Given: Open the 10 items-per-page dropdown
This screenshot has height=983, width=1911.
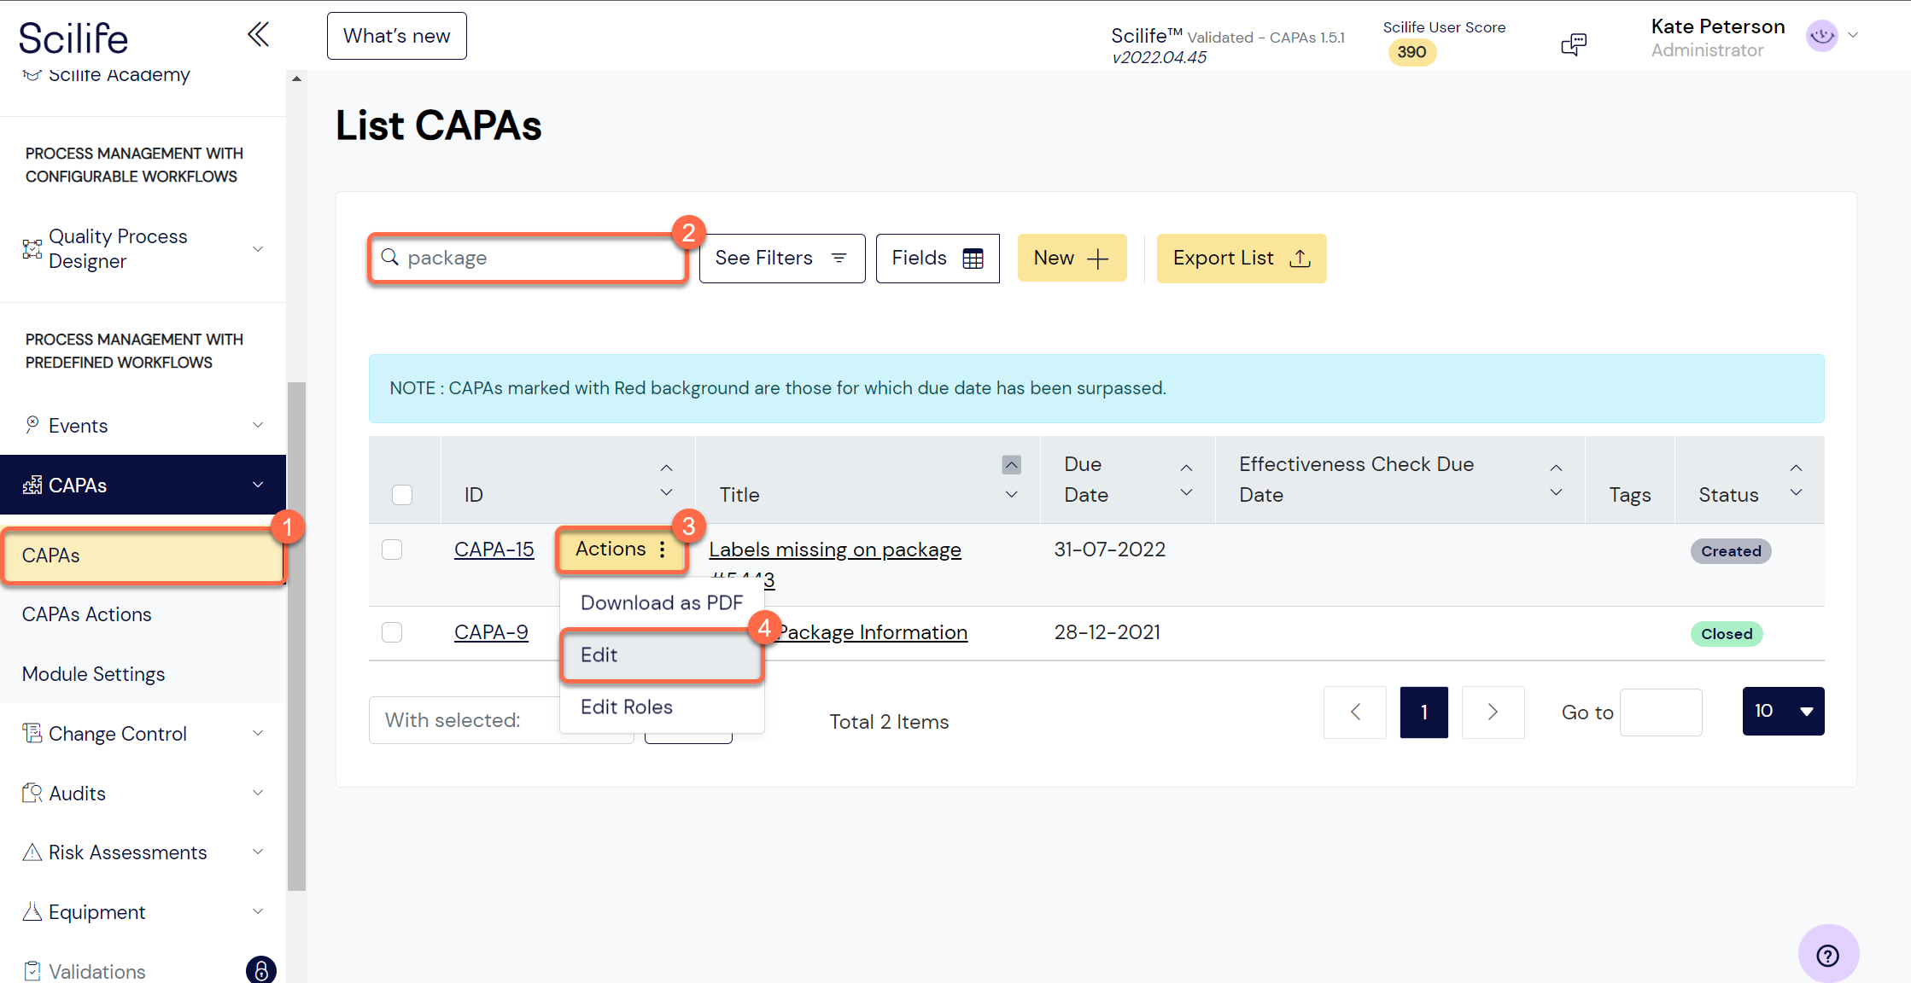Looking at the screenshot, I should (1783, 711).
